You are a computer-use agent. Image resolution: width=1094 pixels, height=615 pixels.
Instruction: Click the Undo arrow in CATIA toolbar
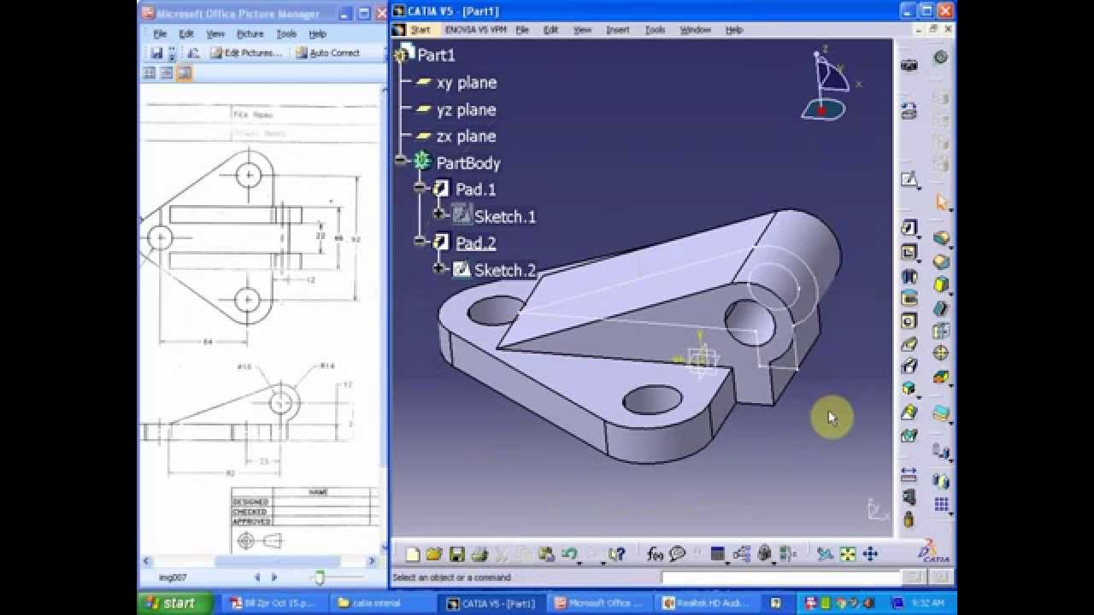point(568,554)
